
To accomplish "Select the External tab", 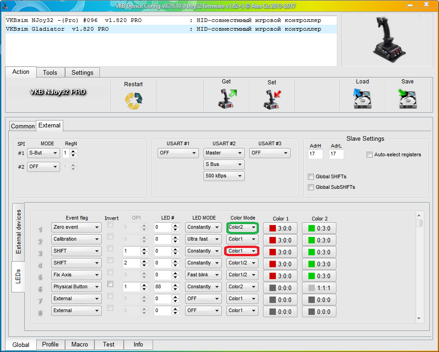I will (49, 126).
